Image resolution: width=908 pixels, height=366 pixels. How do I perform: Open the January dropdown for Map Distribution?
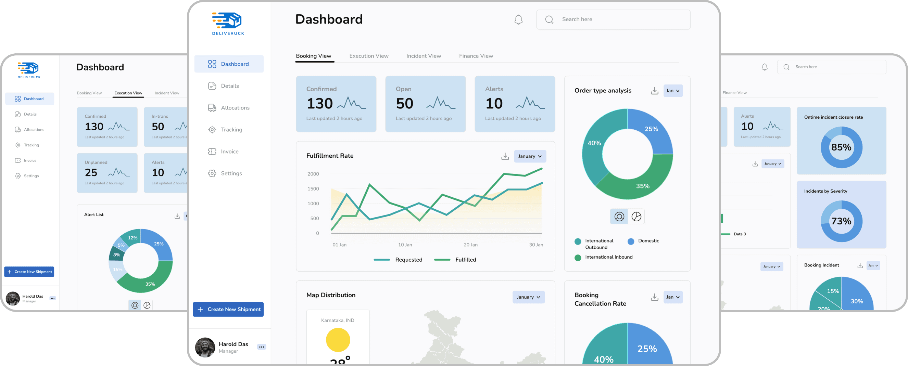coord(528,297)
